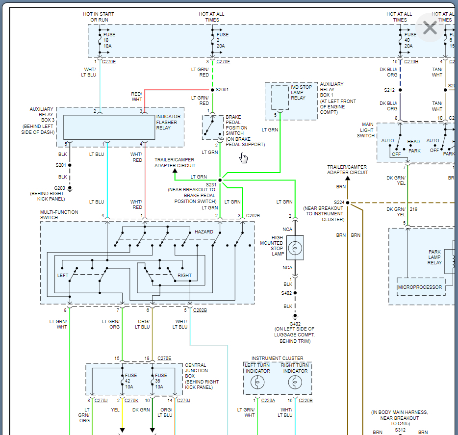Click the S224 splice junction dot

coord(348,203)
